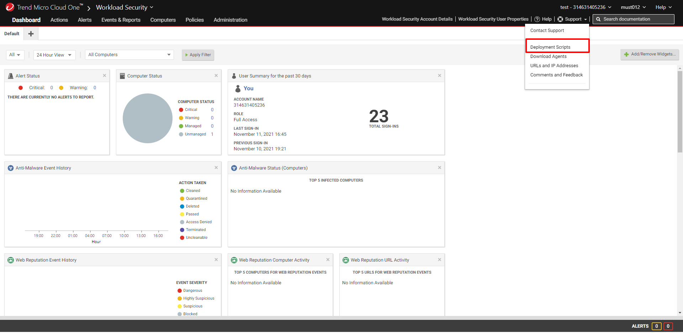This screenshot has height=333, width=683.
Task: Click the user icon on User Summary widget
Action: tap(234, 75)
